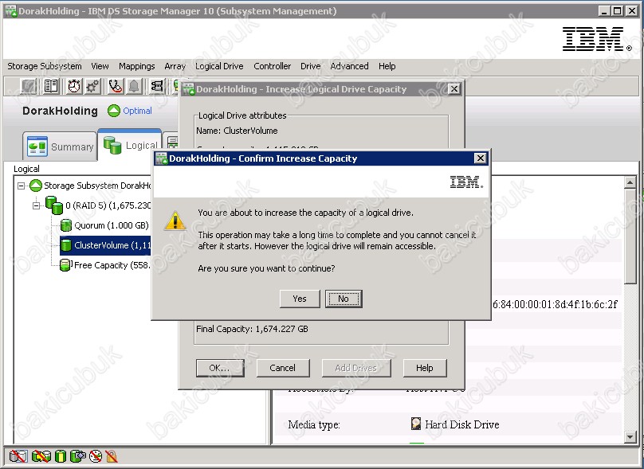The width and height of the screenshot is (644, 469).
Task: Click the scroll down arrow in the properties pane
Action: click(x=630, y=437)
